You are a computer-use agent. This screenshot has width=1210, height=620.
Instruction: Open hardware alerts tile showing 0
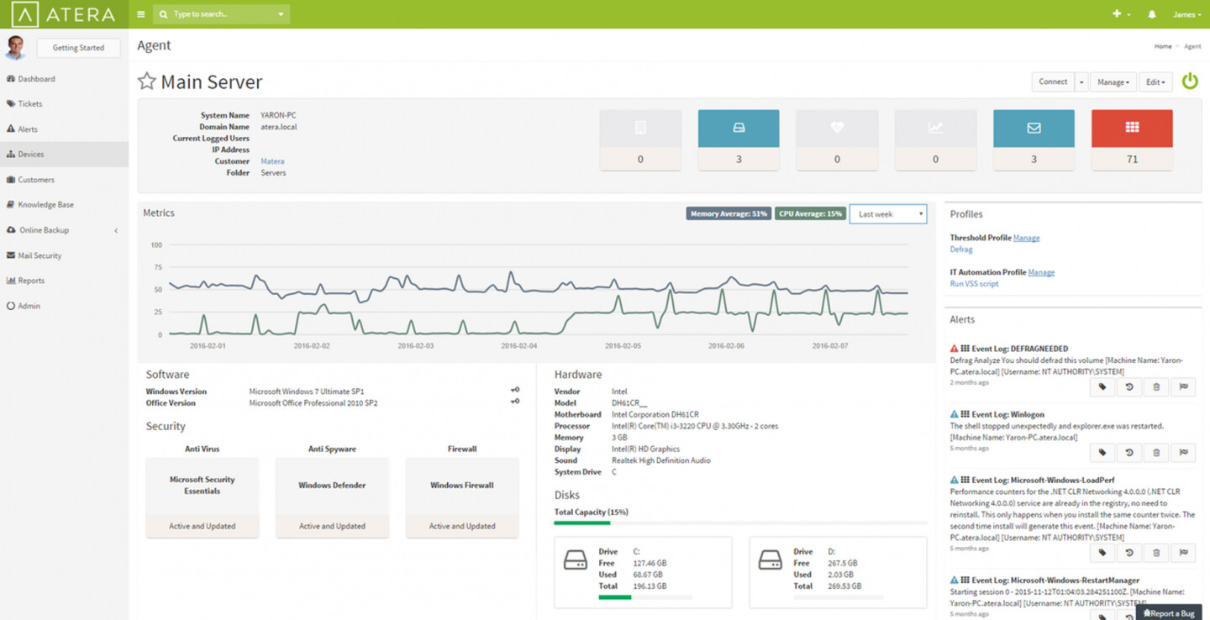[640, 140]
